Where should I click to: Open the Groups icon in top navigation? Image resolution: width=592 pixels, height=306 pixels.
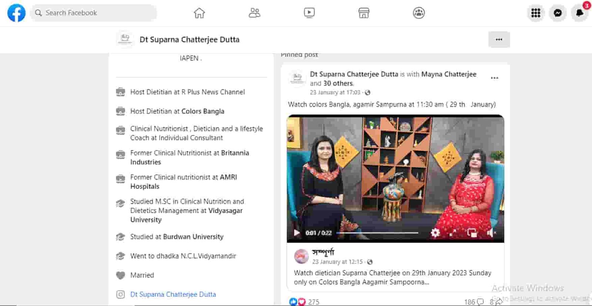pos(418,13)
